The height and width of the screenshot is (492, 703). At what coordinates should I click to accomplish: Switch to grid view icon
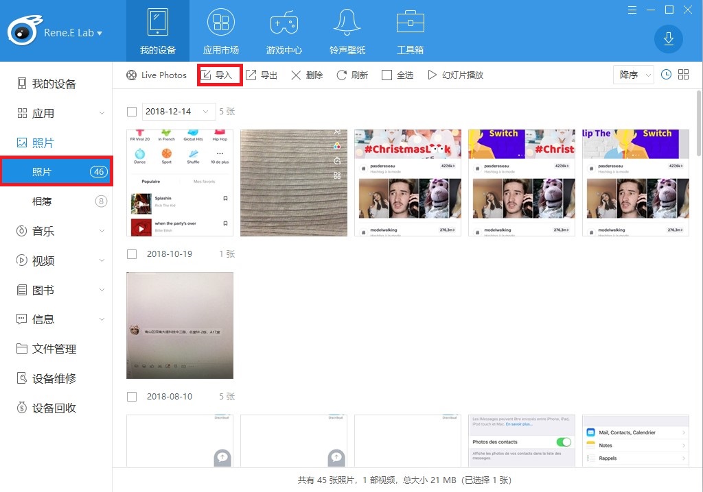pyautogui.click(x=683, y=75)
